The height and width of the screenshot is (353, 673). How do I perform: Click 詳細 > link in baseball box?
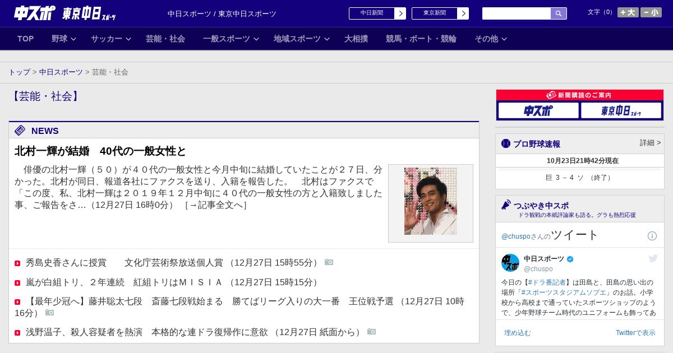pos(651,143)
